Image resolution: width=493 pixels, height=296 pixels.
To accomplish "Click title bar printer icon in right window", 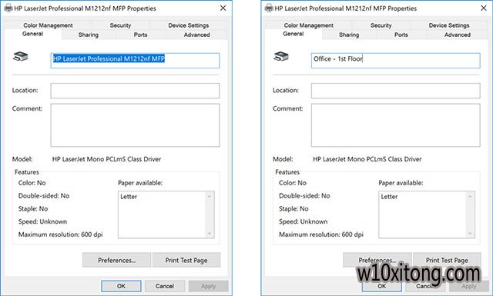I will pos(269,8).
